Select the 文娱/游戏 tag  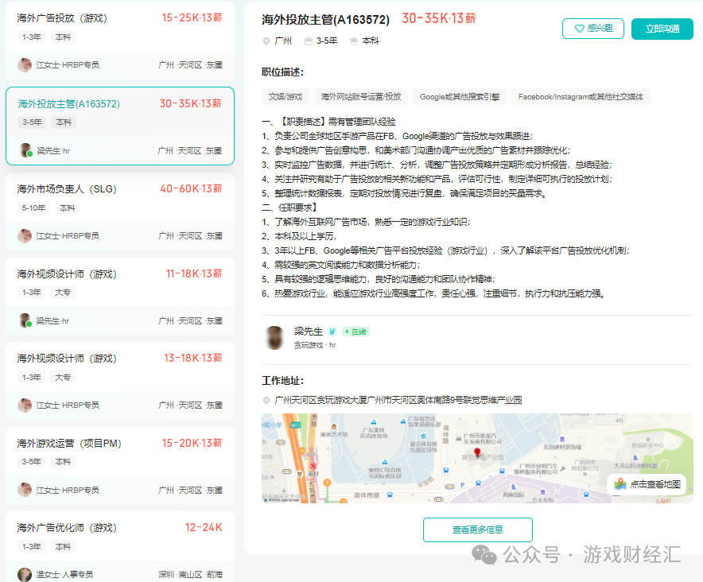click(285, 97)
